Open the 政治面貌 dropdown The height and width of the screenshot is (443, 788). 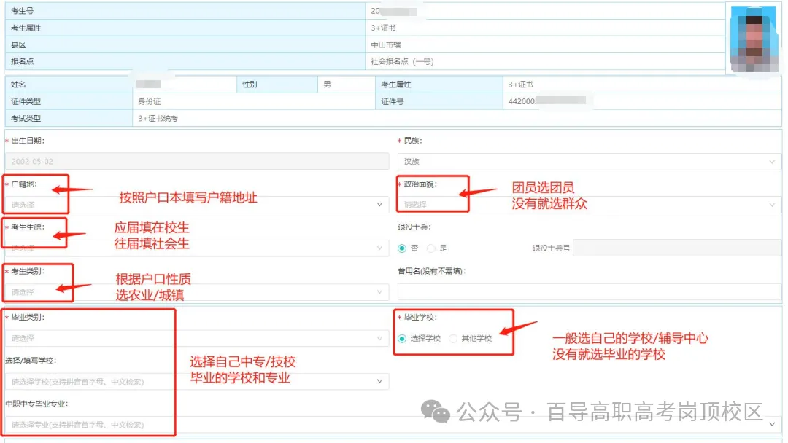click(x=589, y=205)
